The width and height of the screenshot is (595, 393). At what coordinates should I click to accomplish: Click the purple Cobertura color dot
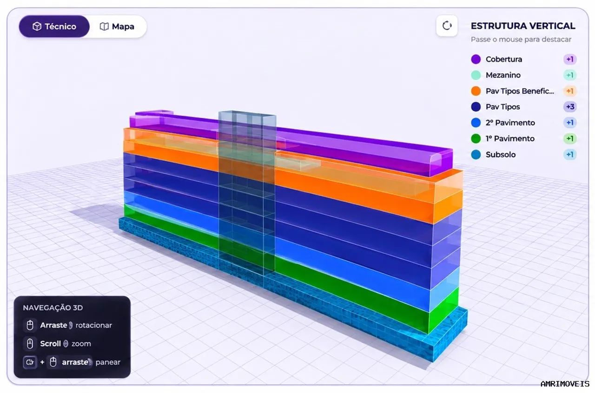click(476, 59)
